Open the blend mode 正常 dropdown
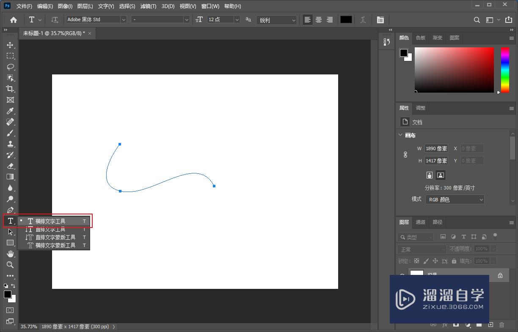 click(x=422, y=250)
